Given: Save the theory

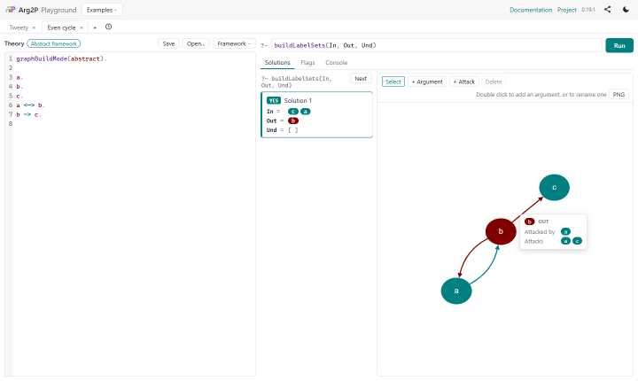Looking at the screenshot, I should coord(168,43).
